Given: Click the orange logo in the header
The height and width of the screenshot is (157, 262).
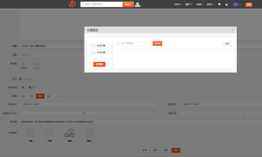Looking at the screenshot, I should pyautogui.click(x=72, y=4).
